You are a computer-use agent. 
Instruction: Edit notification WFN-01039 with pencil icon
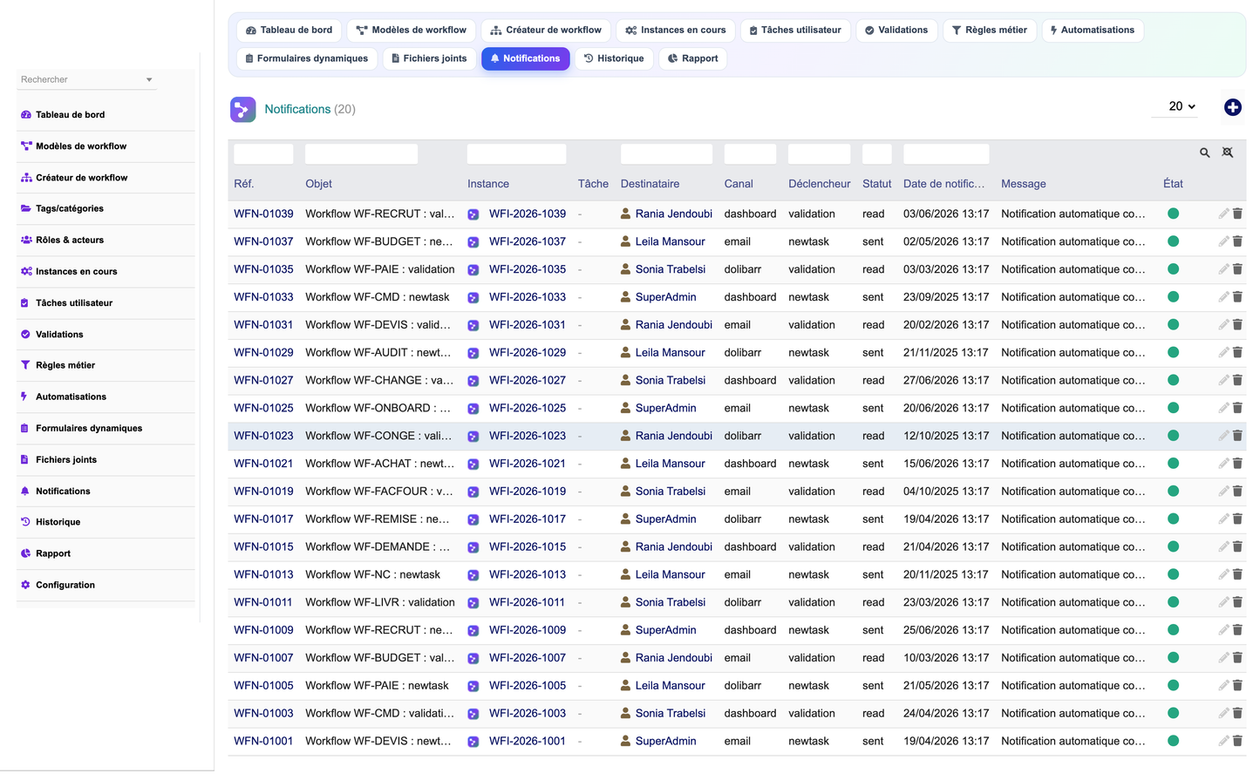[x=1223, y=214]
